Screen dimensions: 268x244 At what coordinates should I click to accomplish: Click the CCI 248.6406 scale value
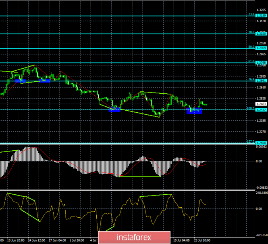pyautogui.click(x=262, y=193)
